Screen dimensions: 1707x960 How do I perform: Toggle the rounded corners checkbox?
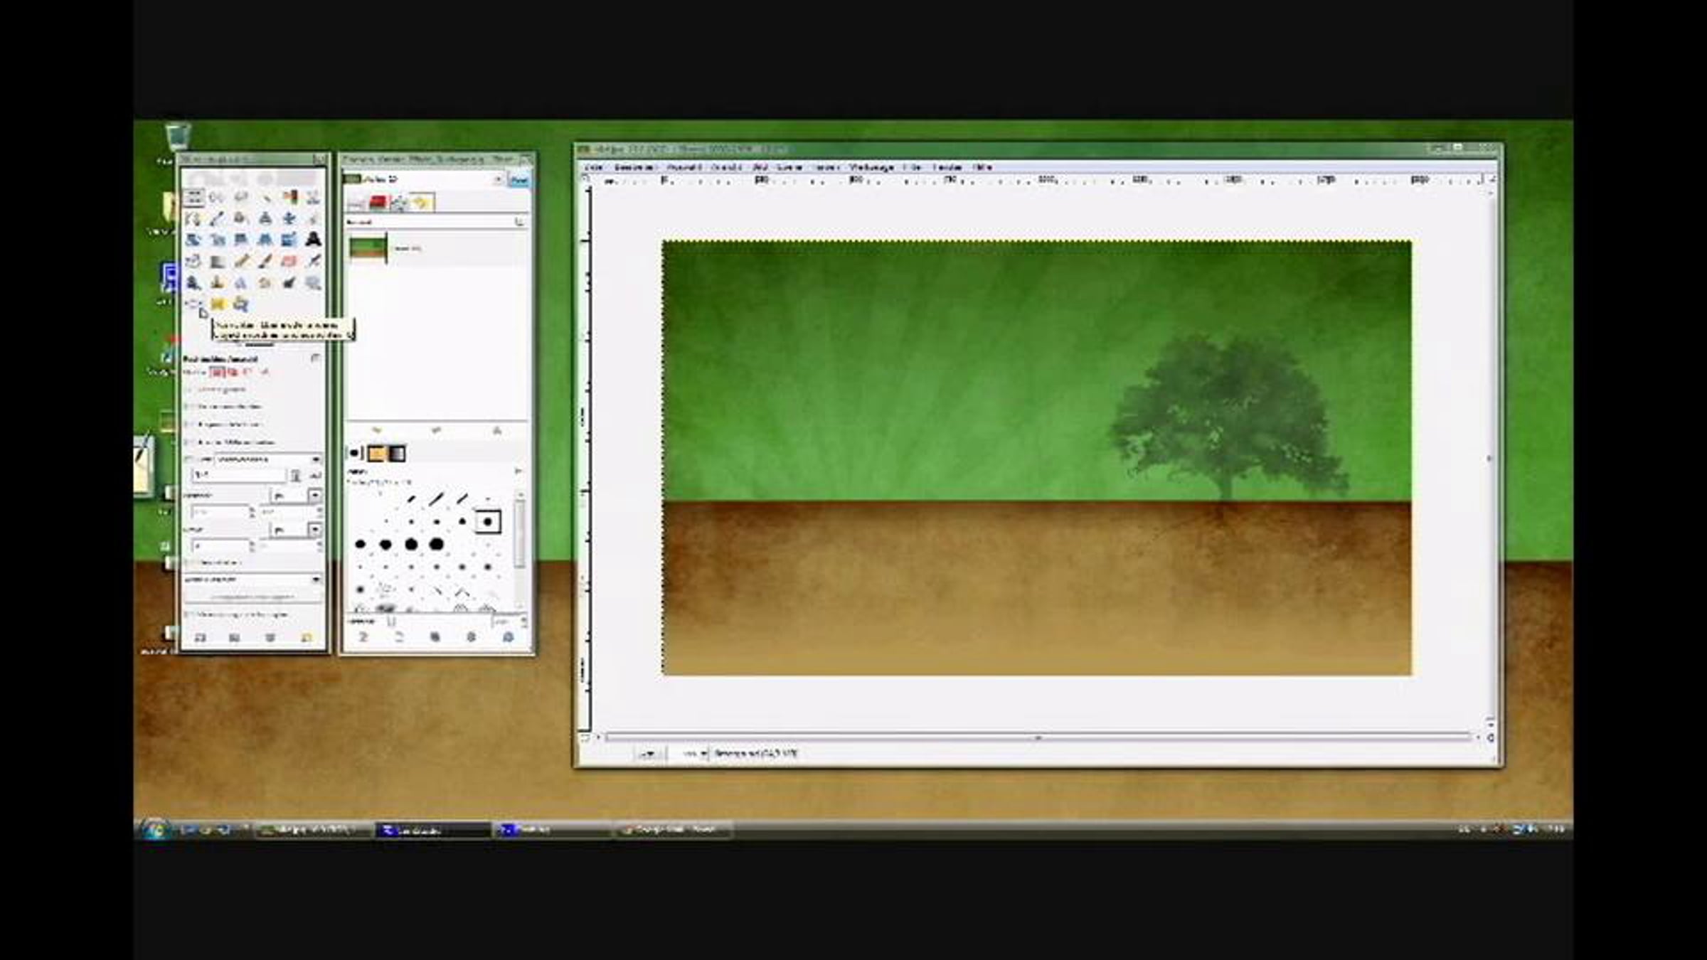point(188,425)
